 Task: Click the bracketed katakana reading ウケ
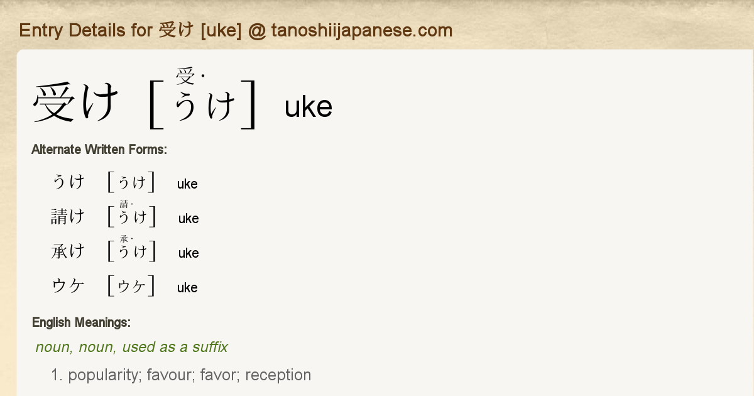[131, 286]
